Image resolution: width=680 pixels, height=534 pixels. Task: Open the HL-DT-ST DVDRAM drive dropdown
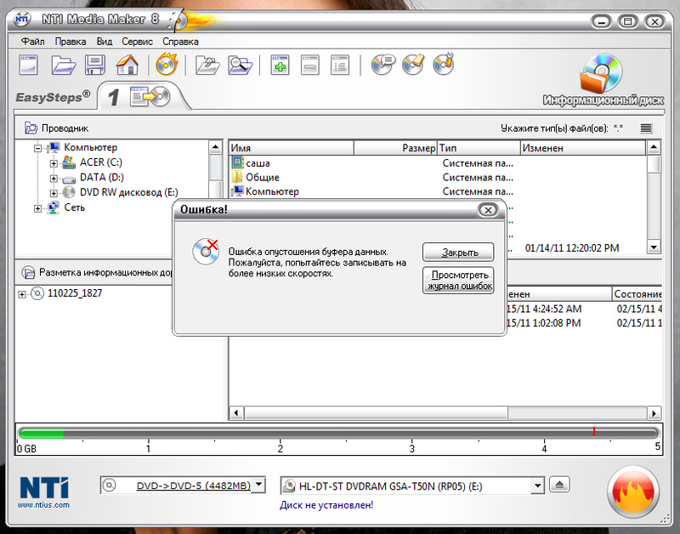point(537,486)
